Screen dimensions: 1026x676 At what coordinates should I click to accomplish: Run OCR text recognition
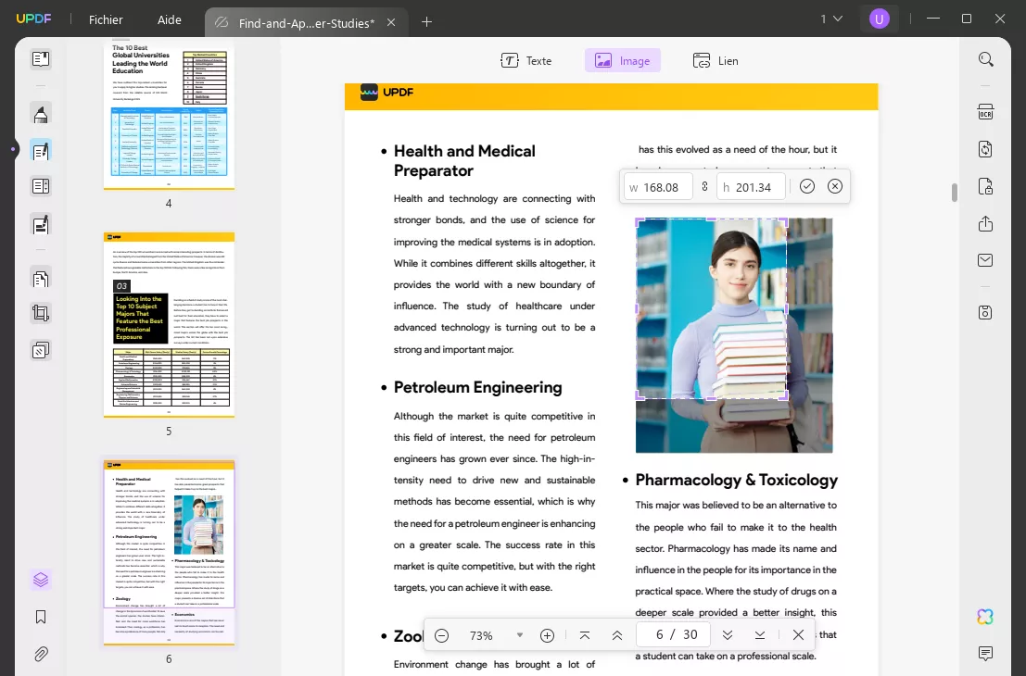[x=985, y=112]
